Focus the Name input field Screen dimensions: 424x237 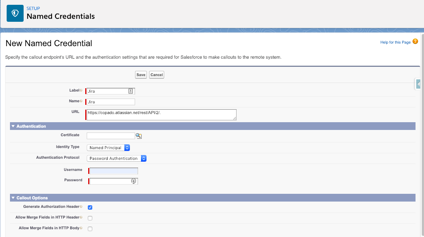point(111,102)
